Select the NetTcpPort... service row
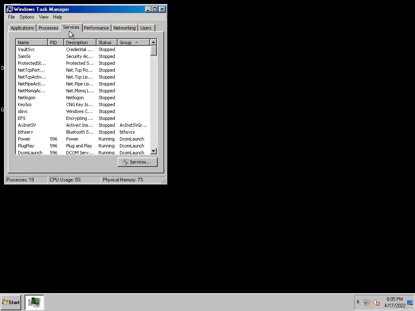415x311 pixels. tap(83, 70)
